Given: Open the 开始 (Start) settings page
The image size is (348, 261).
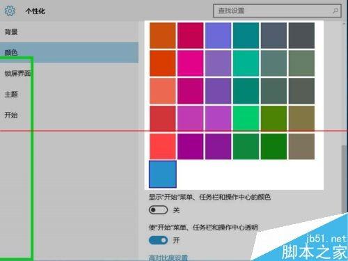Looking at the screenshot, I should [11, 115].
